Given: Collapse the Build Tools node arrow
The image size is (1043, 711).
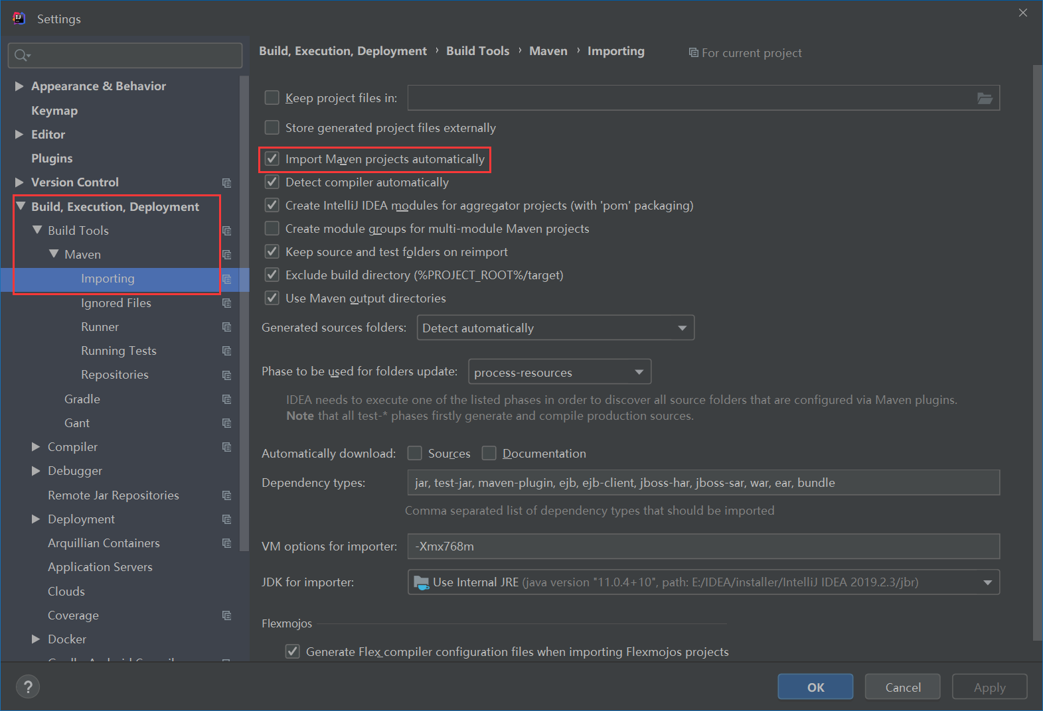Looking at the screenshot, I should click(x=37, y=230).
